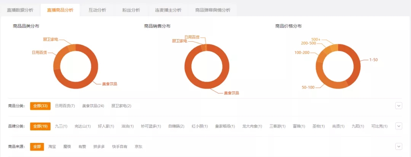Image resolution: width=411 pixels, height=157 pixels.
Task: Filter by brand 皇家稻场(1)
Action: (x=225, y=126)
